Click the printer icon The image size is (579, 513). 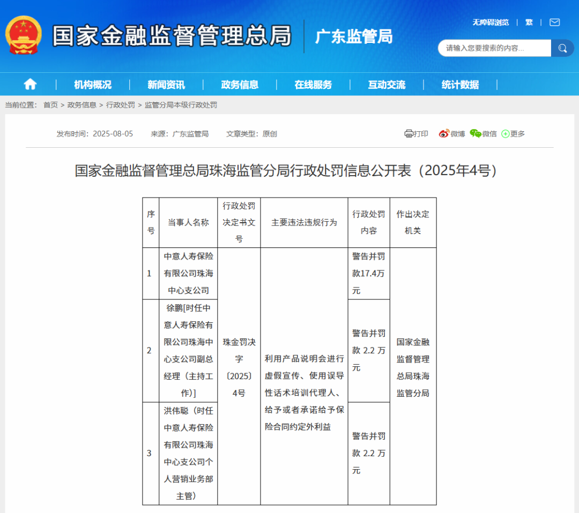(x=409, y=133)
